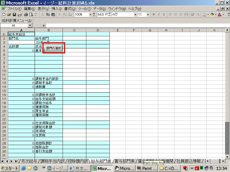Click the Cut scissors icon
The height and width of the screenshot is (172, 230).
(43, 14)
